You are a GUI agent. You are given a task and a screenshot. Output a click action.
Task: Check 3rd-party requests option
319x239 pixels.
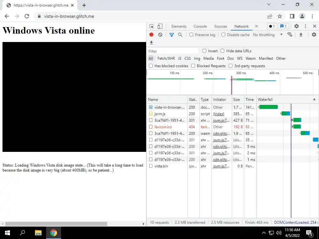(231, 66)
